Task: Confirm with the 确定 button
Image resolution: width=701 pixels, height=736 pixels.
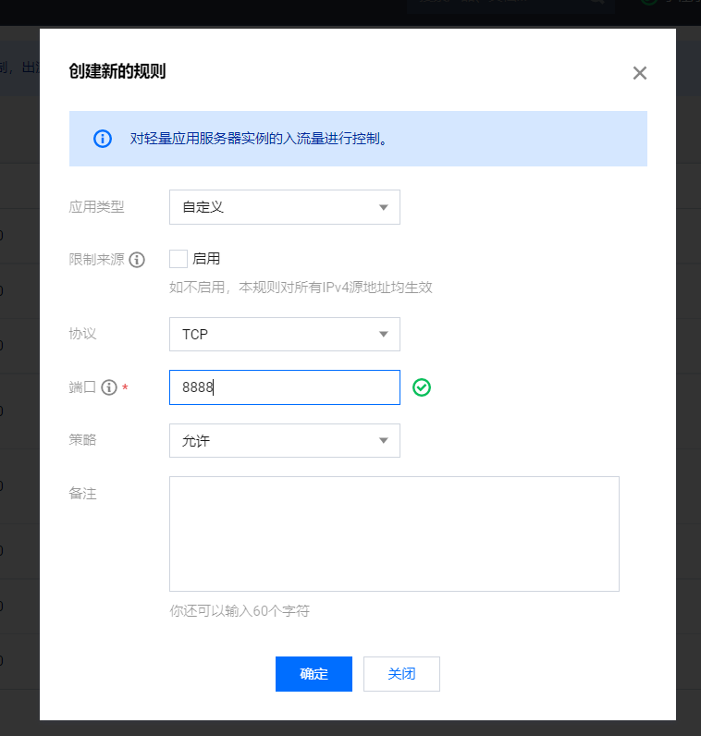Action: point(314,673)
